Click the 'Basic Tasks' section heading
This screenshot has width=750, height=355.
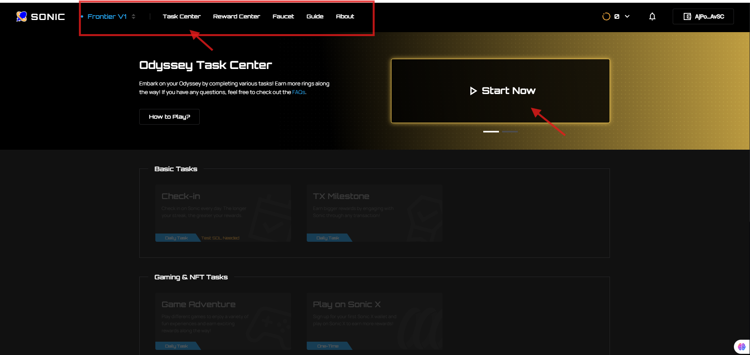click(x=176, y=169)
